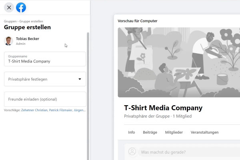Image resolution: width=240 pixels, height=160 pixels.
Task: Click the avatar icon in the post composer
Action: point(132,152)
